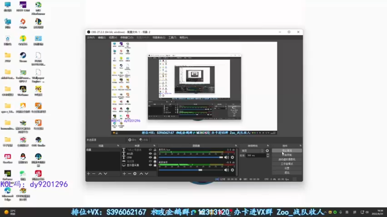Open View menu in OBS
387x217 pixels.
[x=113, y=38]
